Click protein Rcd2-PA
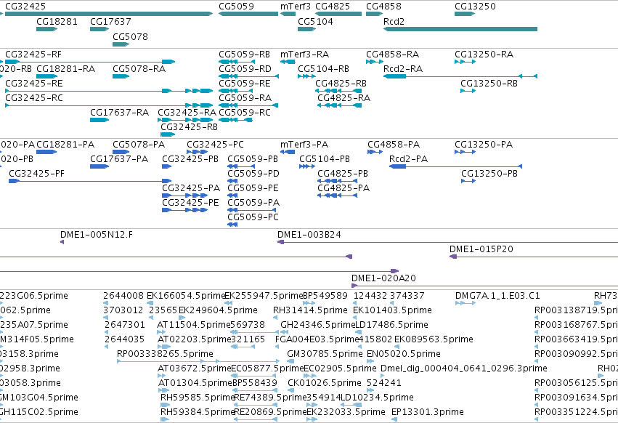 (455, 166)
